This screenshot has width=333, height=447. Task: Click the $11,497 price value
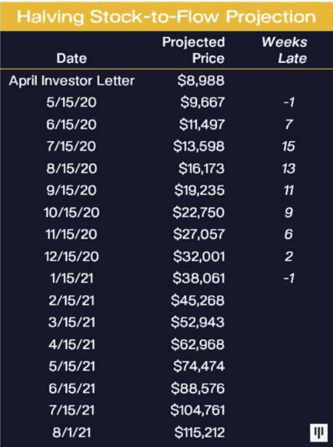pos(202,125)
